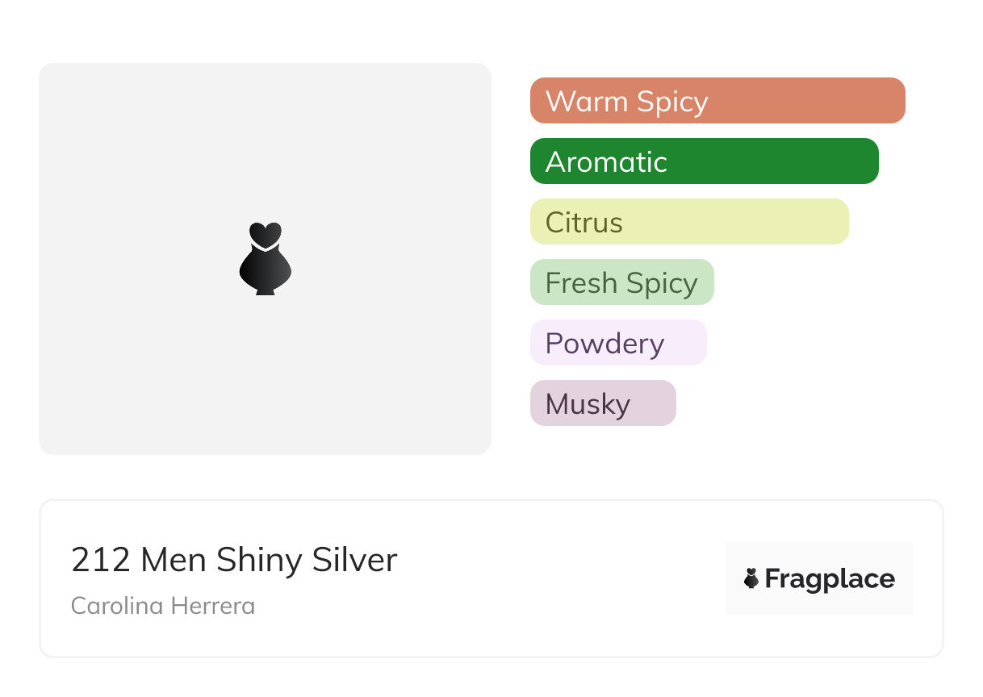Viewport: 983px width, 697px height.
Task: Click the small Fragplace bottle logo icon
Action: tap(751, 578)
